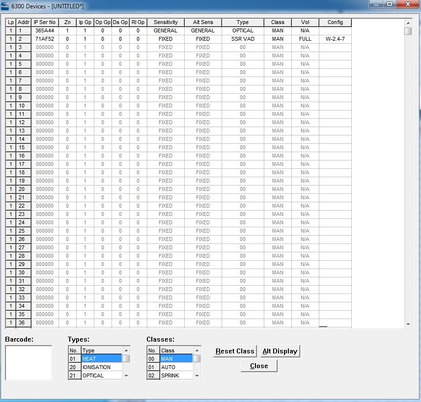The width and height of the screenshot is (421, 402).
Task: Click the Classes list scrollbar thumb
Action: tap(197, 358)
